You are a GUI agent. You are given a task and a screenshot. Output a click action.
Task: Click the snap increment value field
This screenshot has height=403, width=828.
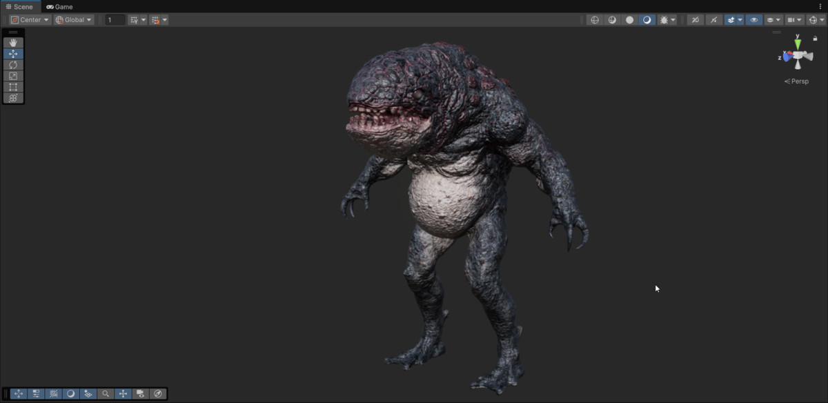tap(115, 20)
